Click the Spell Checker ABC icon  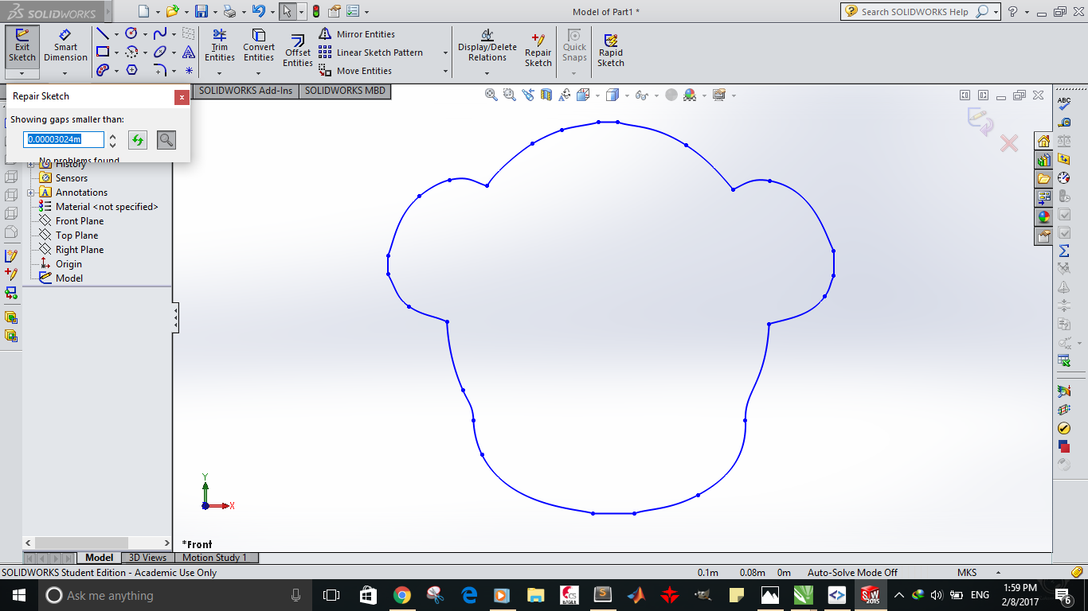(1064, 103)
